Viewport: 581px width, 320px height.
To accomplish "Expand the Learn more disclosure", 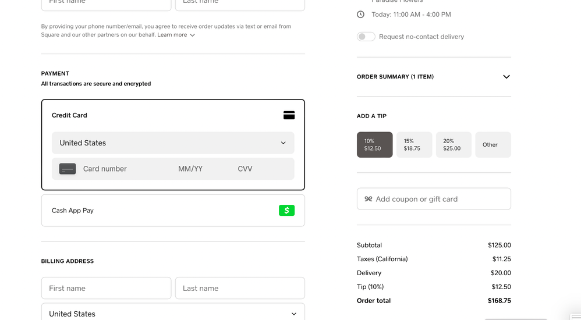I will pos(176,35).
